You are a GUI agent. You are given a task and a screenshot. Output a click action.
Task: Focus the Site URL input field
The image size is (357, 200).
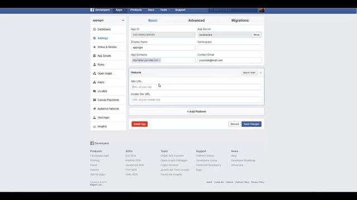click(x=196, y=87)
